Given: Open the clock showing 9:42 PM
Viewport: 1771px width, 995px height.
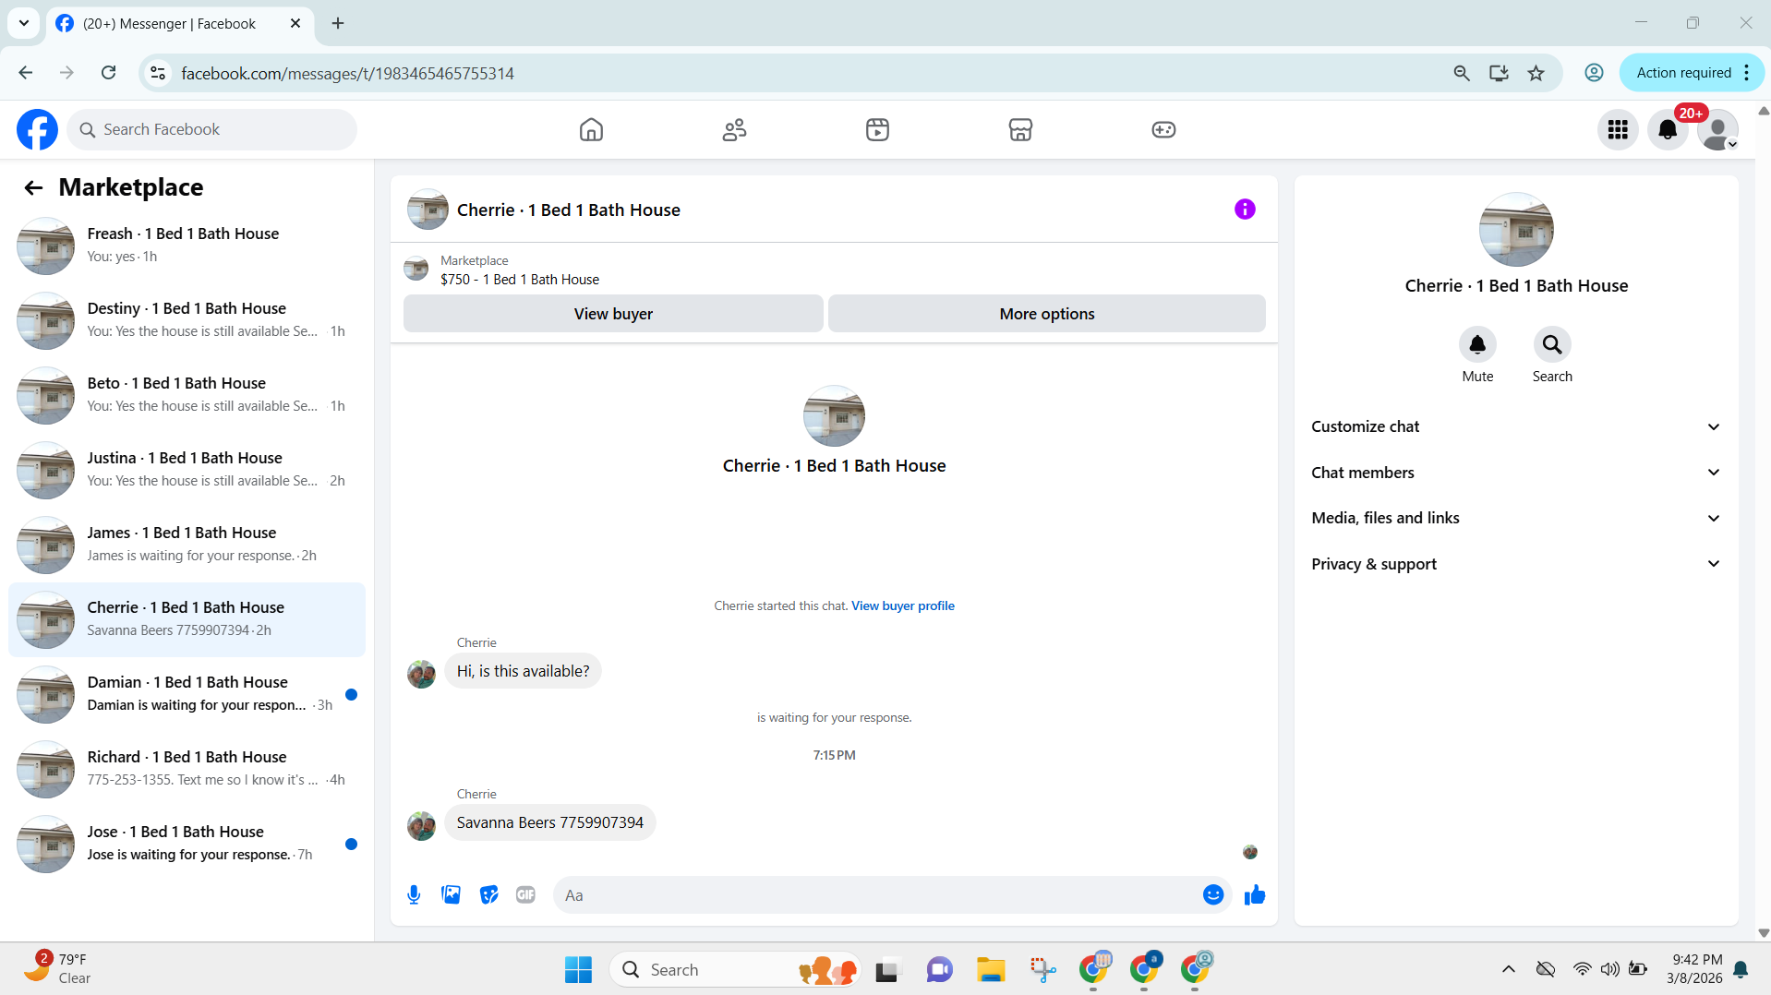Looking at the screenshot, I should click(1694, 968).
